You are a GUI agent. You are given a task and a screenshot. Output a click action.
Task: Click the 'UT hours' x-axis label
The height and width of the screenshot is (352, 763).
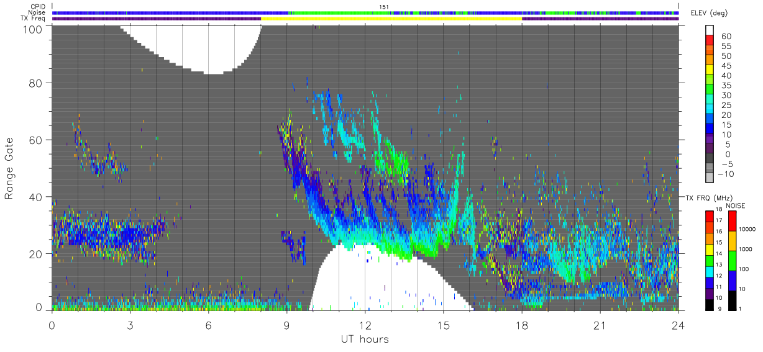point(364,339)
